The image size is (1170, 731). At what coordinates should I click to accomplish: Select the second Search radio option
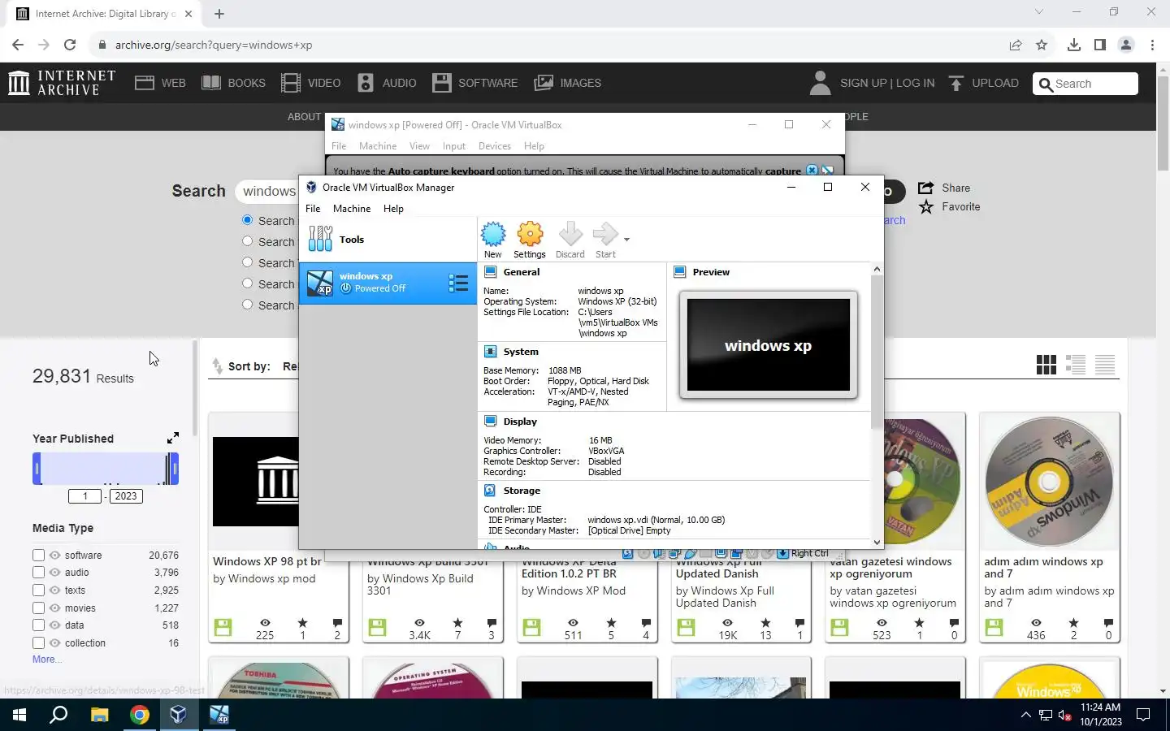[x=248, y=241]
